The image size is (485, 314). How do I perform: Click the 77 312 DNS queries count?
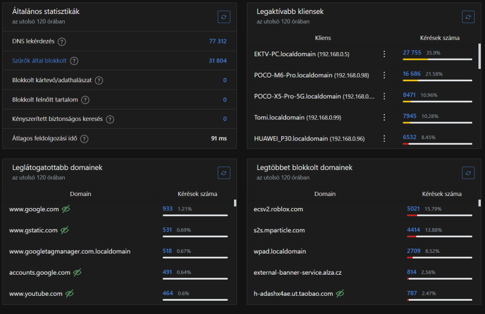pyautogui.click(x=217, y=42)
